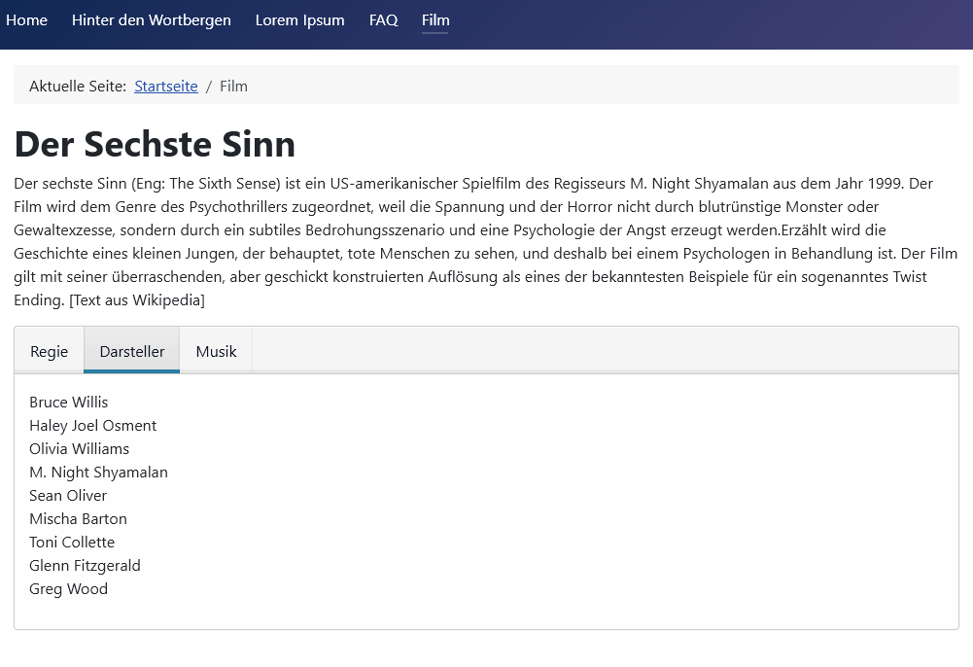
Task: Click Mischa Barton's name
Action: point(78,519)
